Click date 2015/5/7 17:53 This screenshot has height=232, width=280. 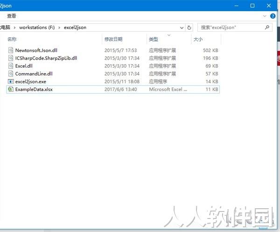[120, 50]
